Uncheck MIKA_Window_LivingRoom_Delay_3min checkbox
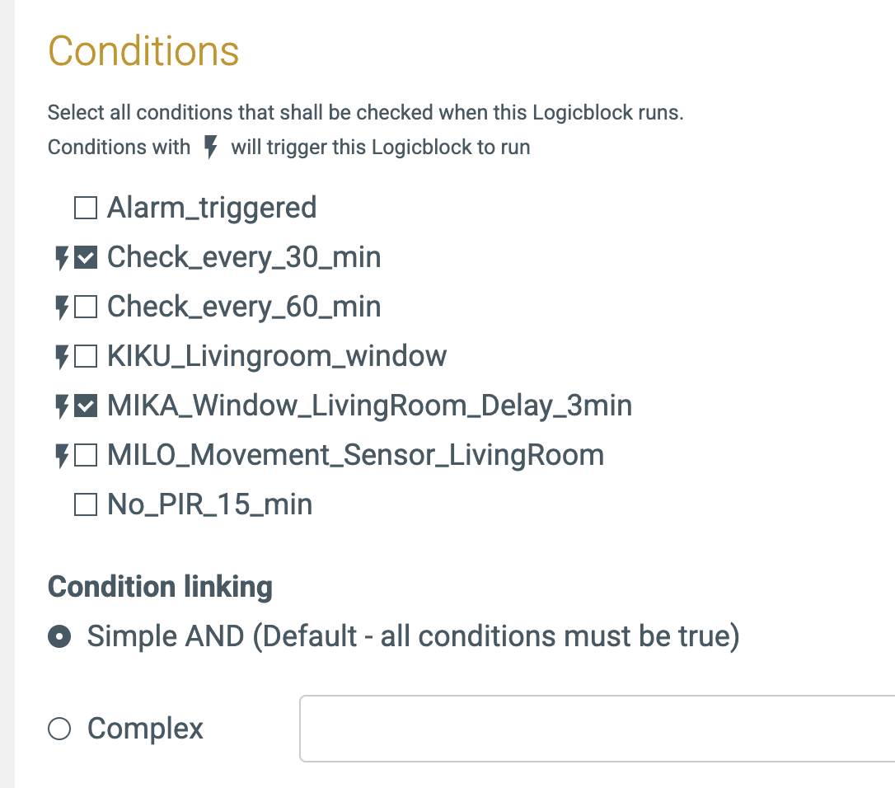This screenshot has width=895, height=788. [86, 406]
